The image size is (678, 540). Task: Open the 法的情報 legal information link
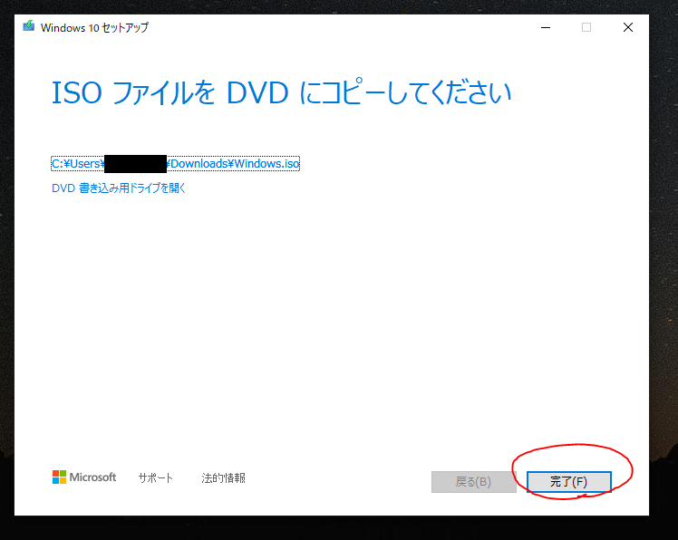tap(223, 477)
